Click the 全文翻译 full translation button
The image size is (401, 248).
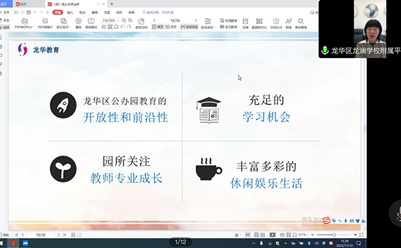point(229,27)
